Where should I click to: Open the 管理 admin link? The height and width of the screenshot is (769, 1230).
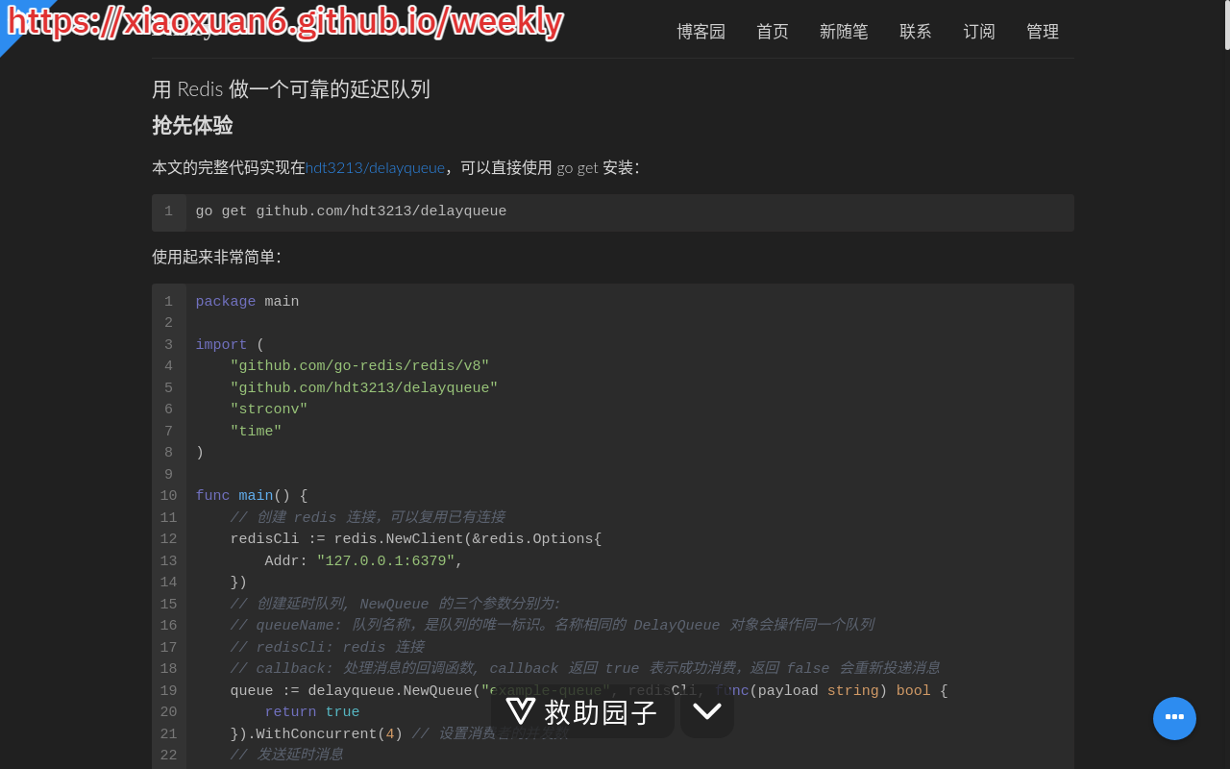pos(1043,32)
